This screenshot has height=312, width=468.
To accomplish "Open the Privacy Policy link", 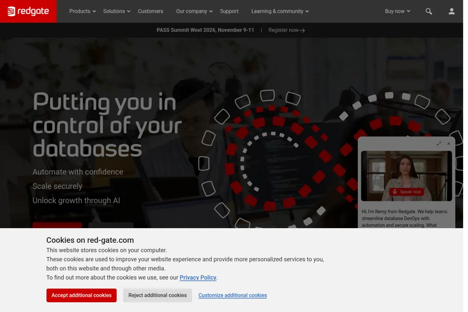I will (198, 278).
